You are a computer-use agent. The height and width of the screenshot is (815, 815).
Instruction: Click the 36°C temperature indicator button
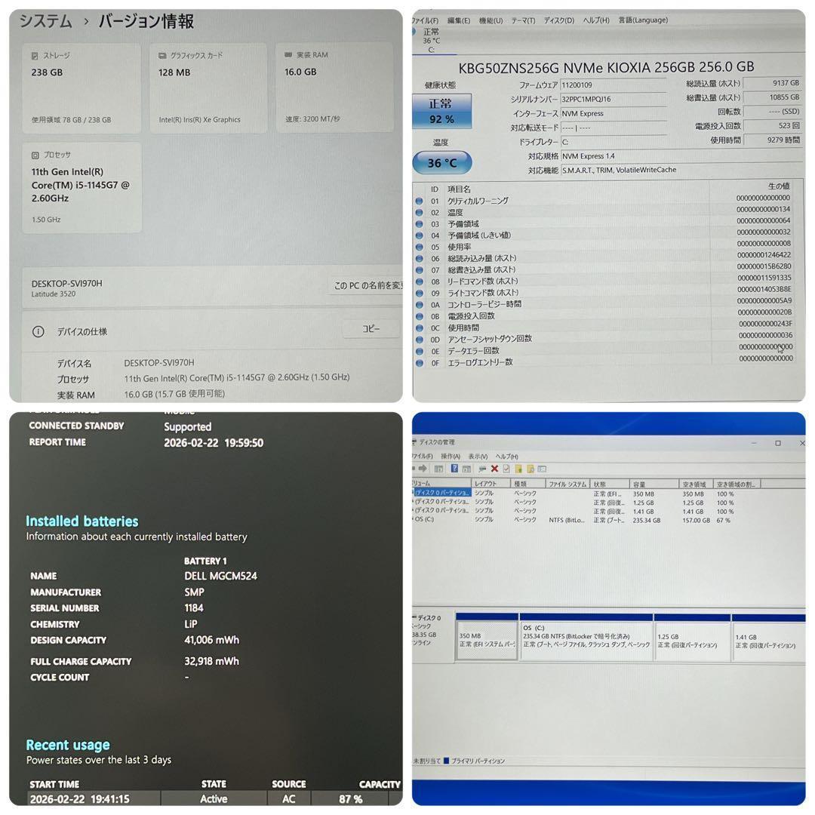tap(441, 161)
